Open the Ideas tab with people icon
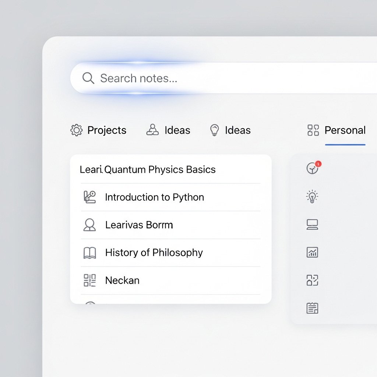This screenshot has width=377, height=377. (x=168, y=130)
